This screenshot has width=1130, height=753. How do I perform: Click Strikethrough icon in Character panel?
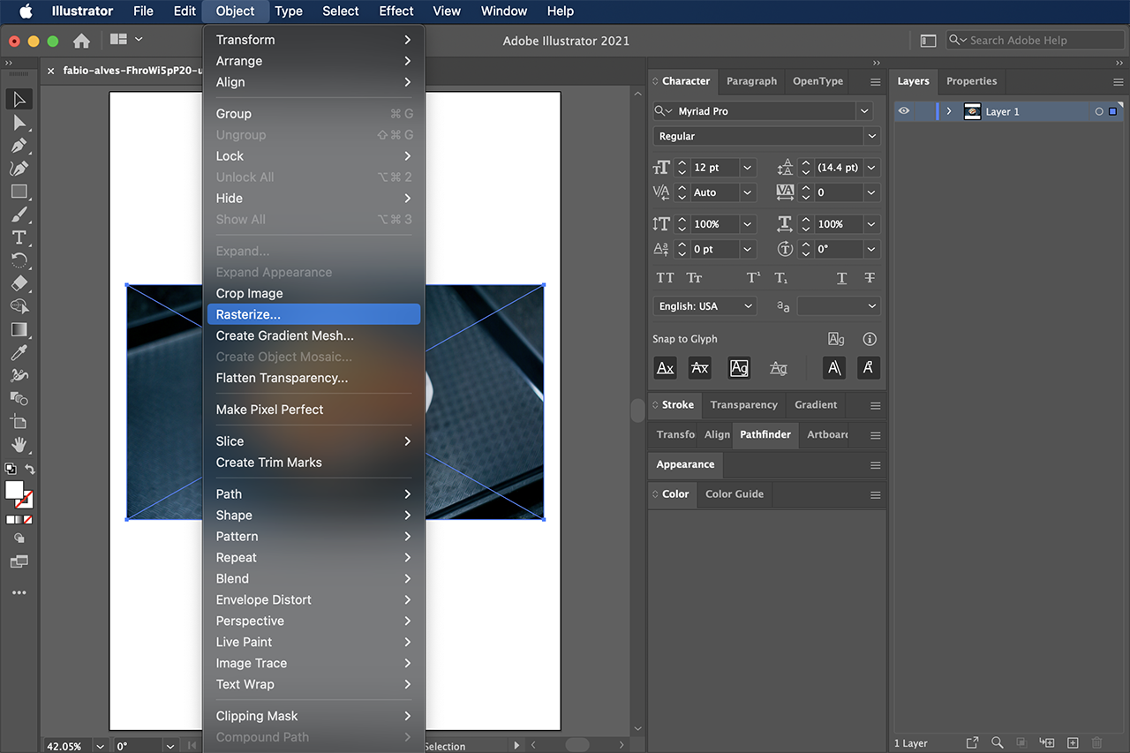click(870, 277)
